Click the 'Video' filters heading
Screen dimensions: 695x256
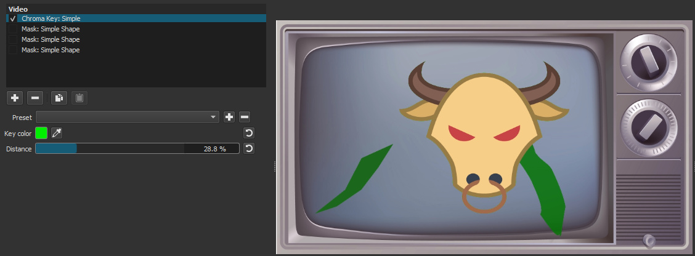click(18, 9)
